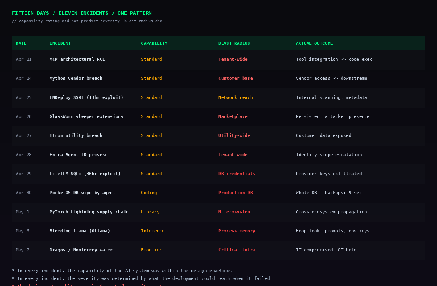Click the 'Inference' capability cell

click(x=153, y=231)
